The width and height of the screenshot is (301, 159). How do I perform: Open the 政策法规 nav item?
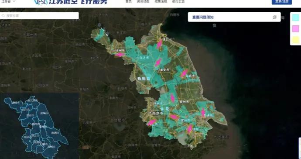coord(161,1)
